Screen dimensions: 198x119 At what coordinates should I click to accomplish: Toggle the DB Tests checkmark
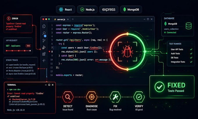point(191,58)
